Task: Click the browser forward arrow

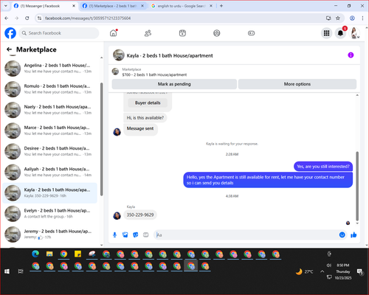Action: pos(17,18)
